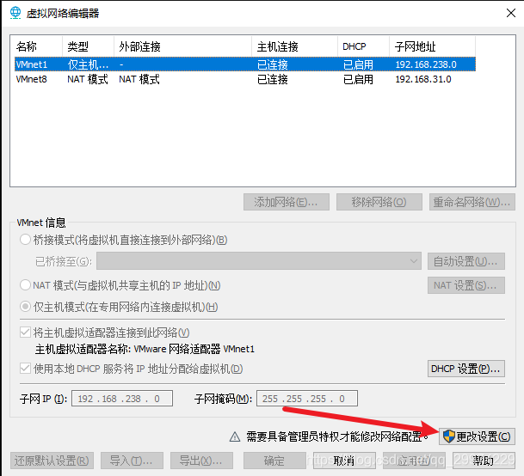Click 还原默认设置(R) button

[x=52, y=461]
